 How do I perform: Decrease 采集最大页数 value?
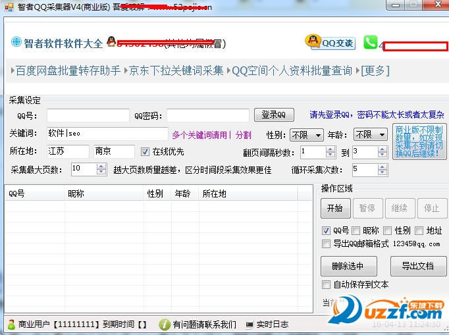tap(101, 172)
